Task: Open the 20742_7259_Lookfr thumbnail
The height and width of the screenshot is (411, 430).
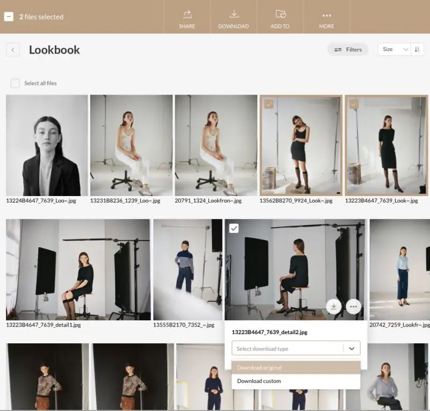Action: point(400,270)
